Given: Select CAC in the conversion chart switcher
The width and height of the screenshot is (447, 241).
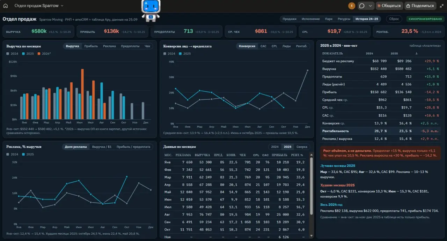Looking at the screenshot, I should pos(263,46).
